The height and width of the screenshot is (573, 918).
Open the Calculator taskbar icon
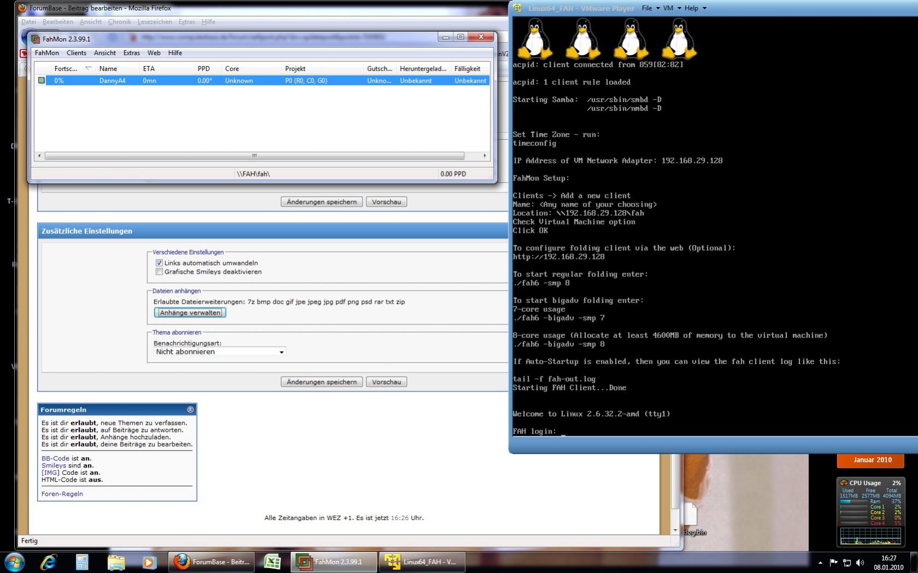(82, 562)
